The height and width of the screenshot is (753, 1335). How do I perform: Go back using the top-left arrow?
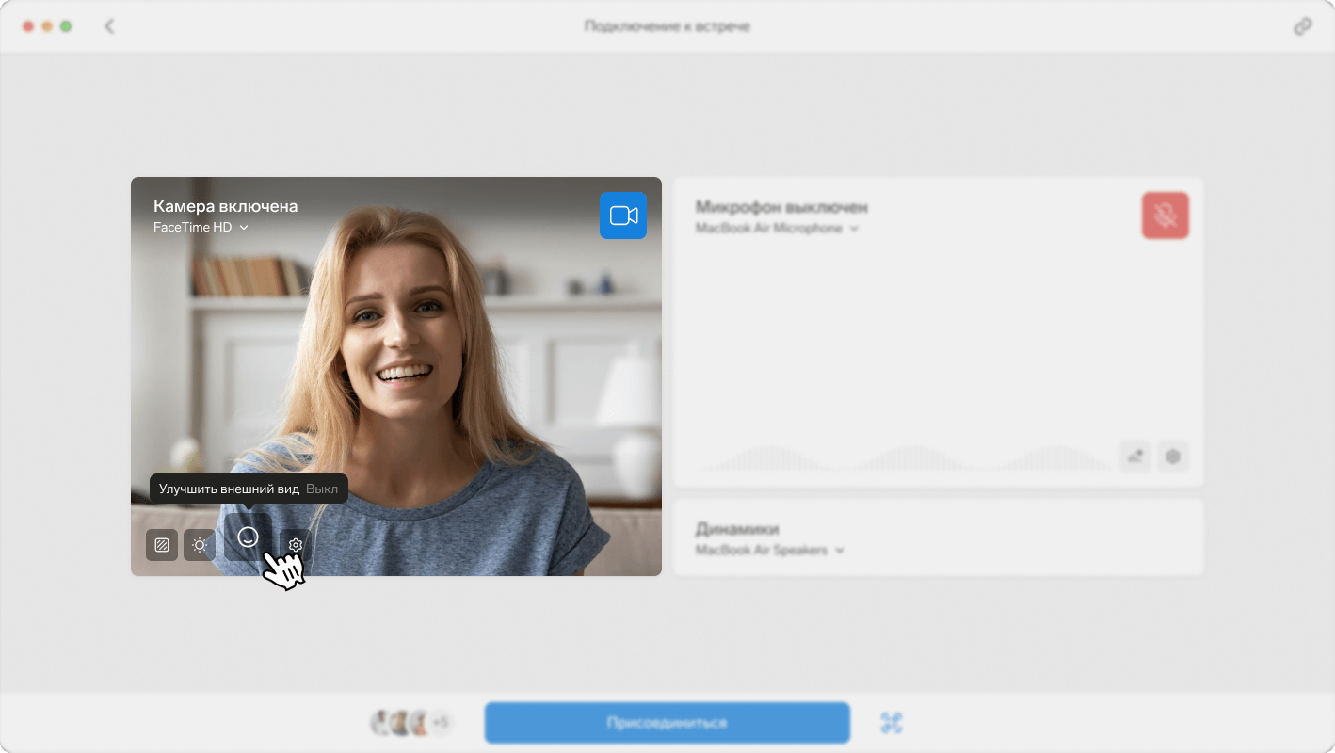[109, 26]
